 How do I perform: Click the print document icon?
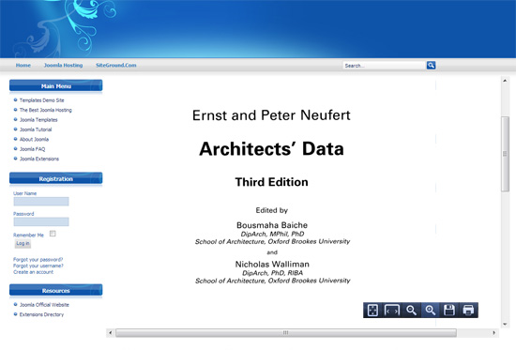click(468, 311)
